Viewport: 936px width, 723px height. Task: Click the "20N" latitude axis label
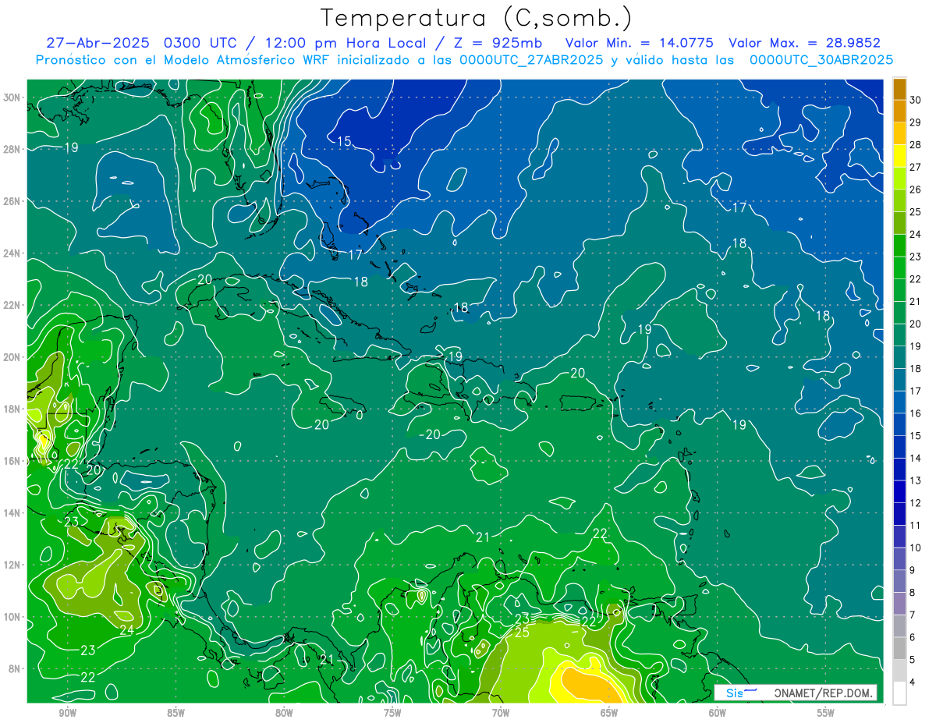pyautogui.click(x=13, y=357)
